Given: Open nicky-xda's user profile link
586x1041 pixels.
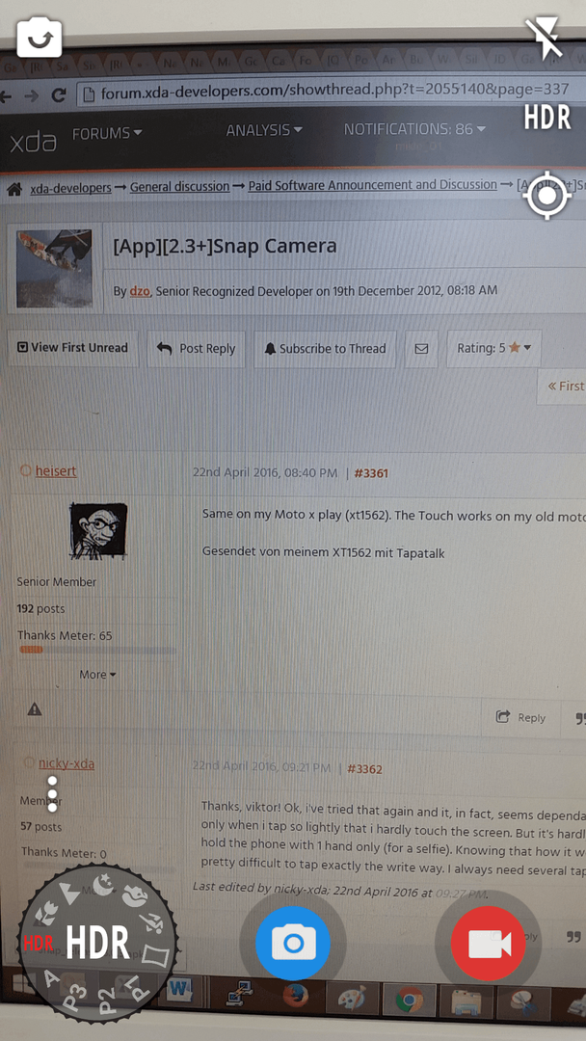Looking at the screenshot, I should tap(67, 763).
